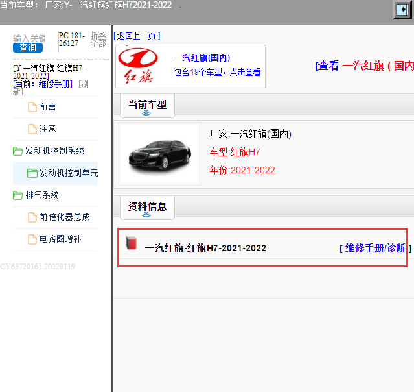Select the 当前车型 tab header
The width and height of the screenshot is (414, 392).
(147, 106)
